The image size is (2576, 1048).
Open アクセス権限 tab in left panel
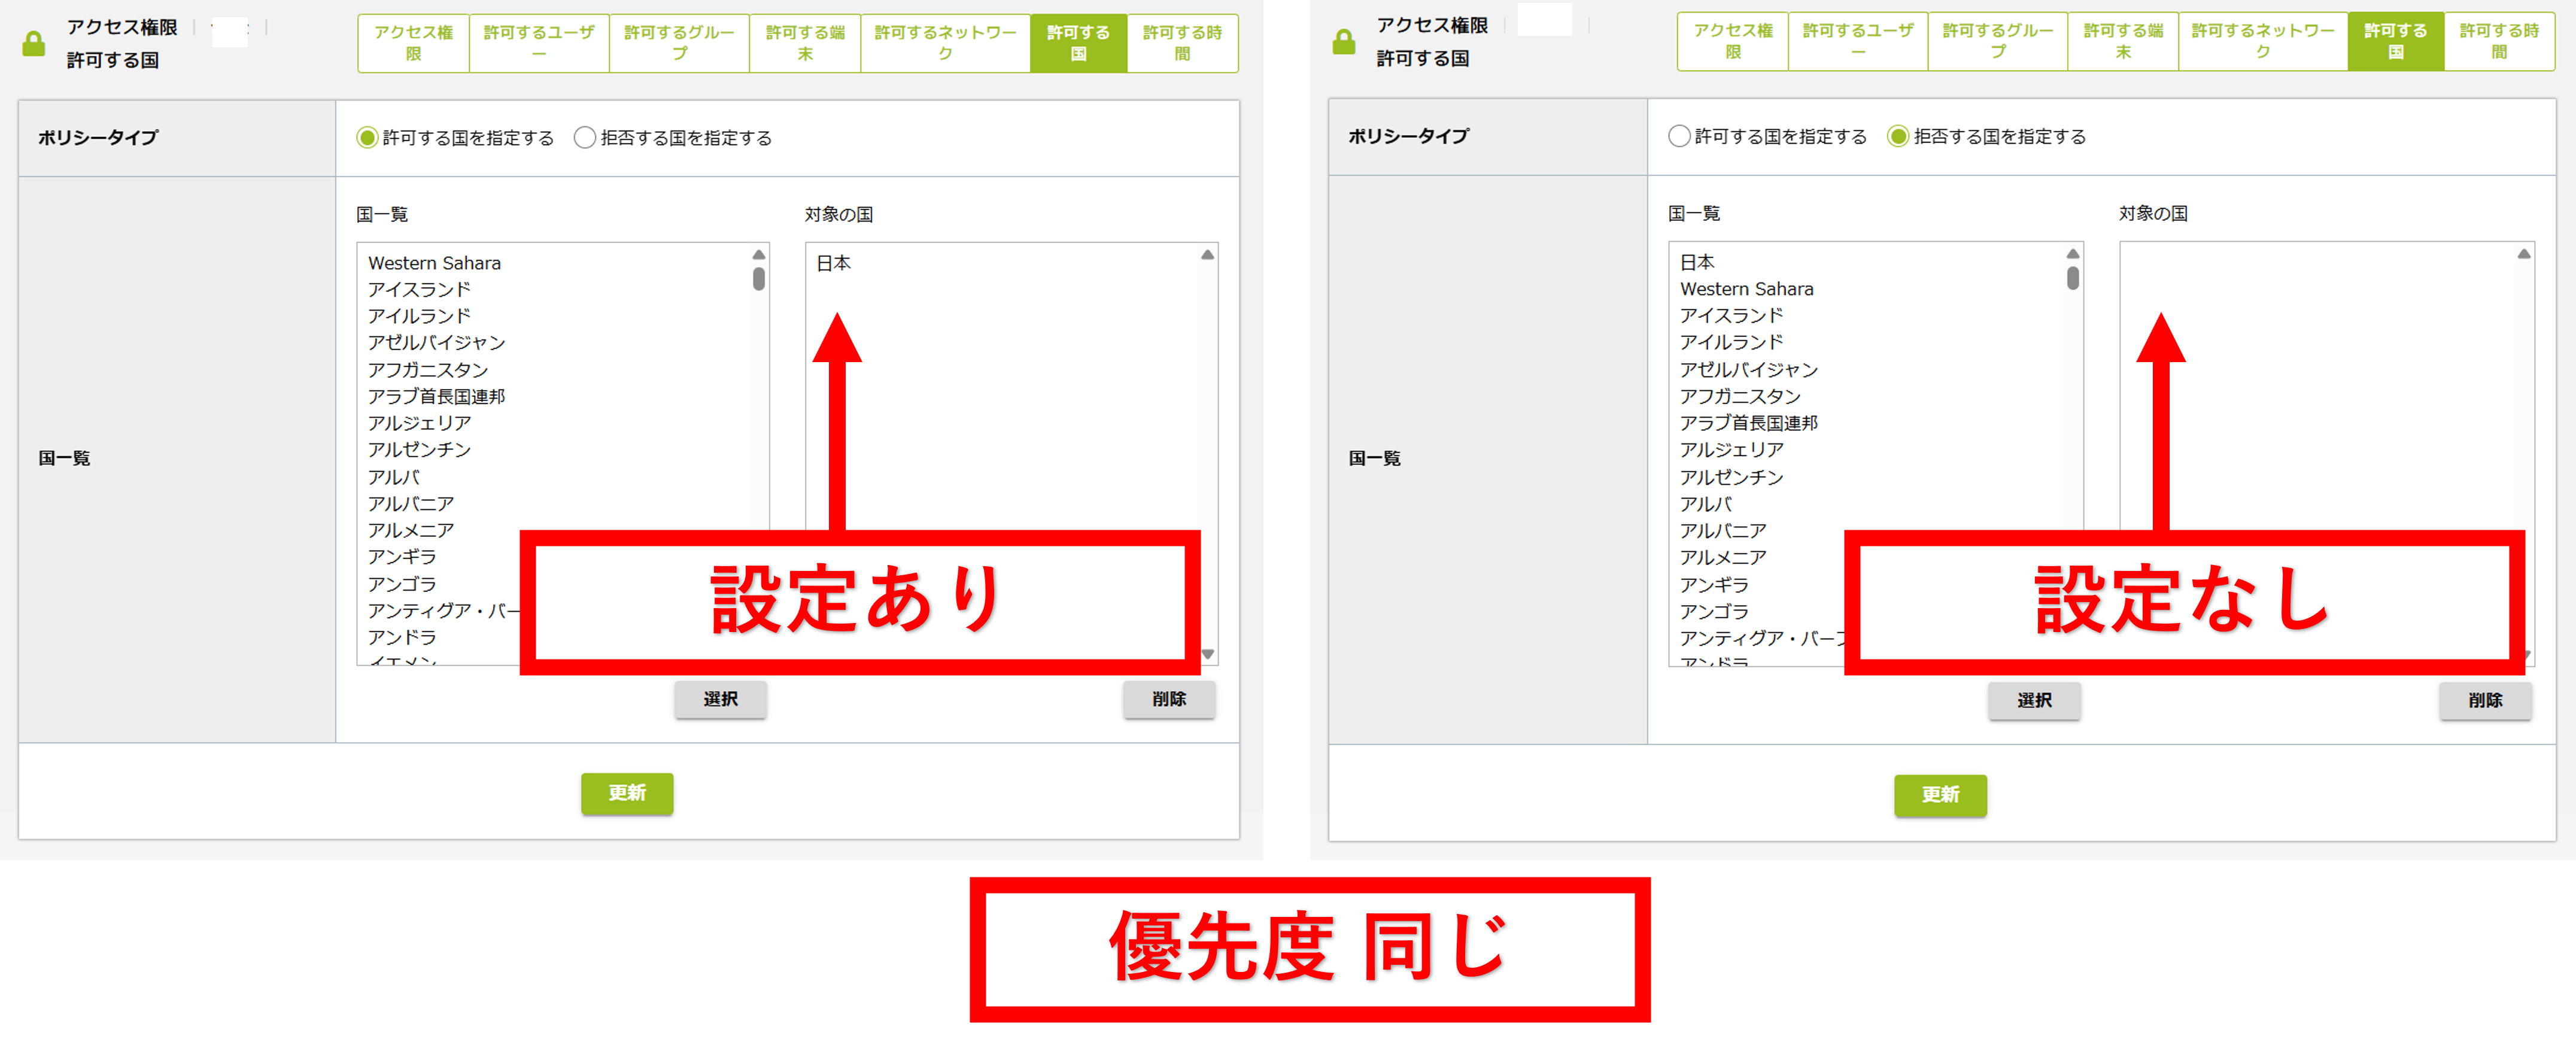[414, 43]
